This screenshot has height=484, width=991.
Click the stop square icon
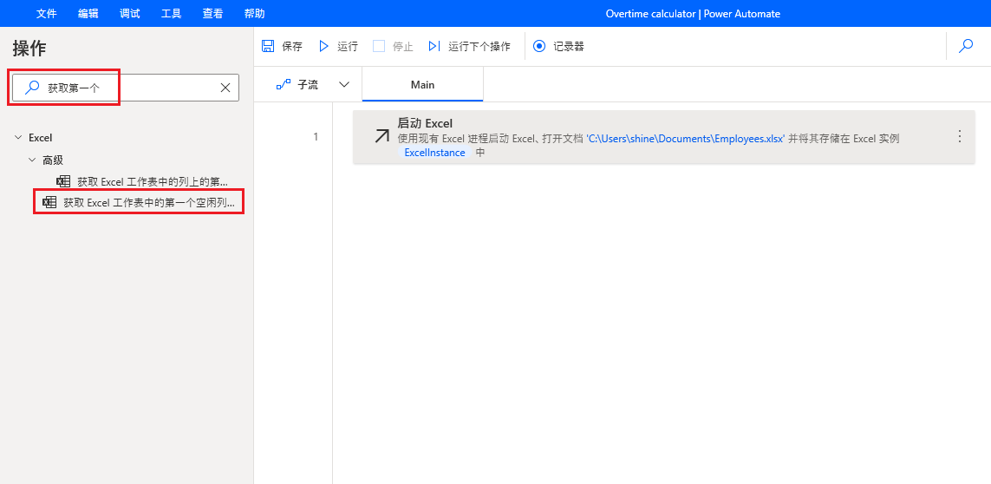point(379,46)
